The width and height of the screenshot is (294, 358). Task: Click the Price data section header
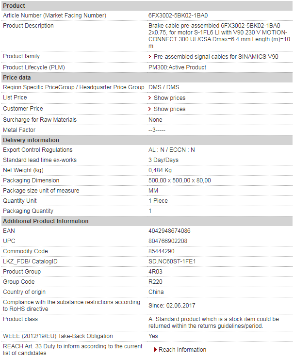[147, 78]
